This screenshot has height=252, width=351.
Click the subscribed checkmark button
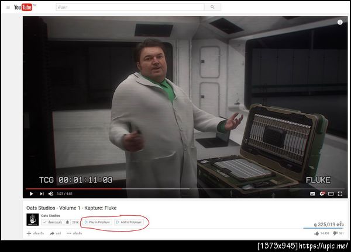point(53,222)
